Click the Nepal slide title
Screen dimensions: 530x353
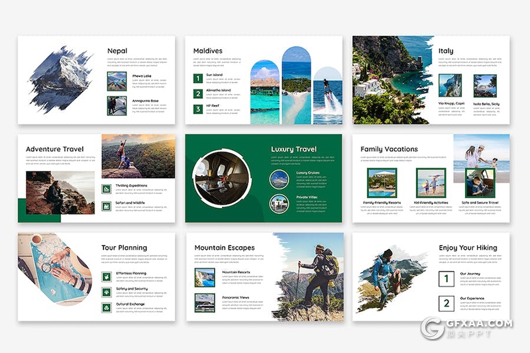pyautogui.click(x=117, y=51)
